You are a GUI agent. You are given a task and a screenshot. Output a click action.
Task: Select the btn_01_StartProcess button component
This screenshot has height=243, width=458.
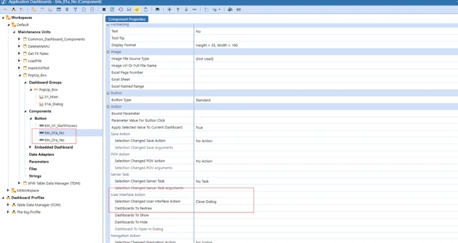(60, 126)
